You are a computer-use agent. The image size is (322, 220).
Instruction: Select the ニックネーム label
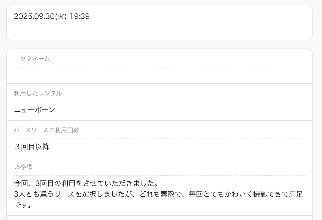(x=32, y=59)
